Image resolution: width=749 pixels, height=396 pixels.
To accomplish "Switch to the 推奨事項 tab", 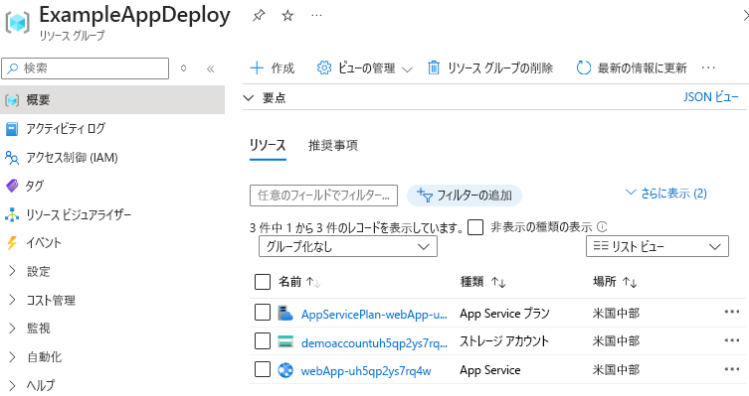I will [333, 145].
